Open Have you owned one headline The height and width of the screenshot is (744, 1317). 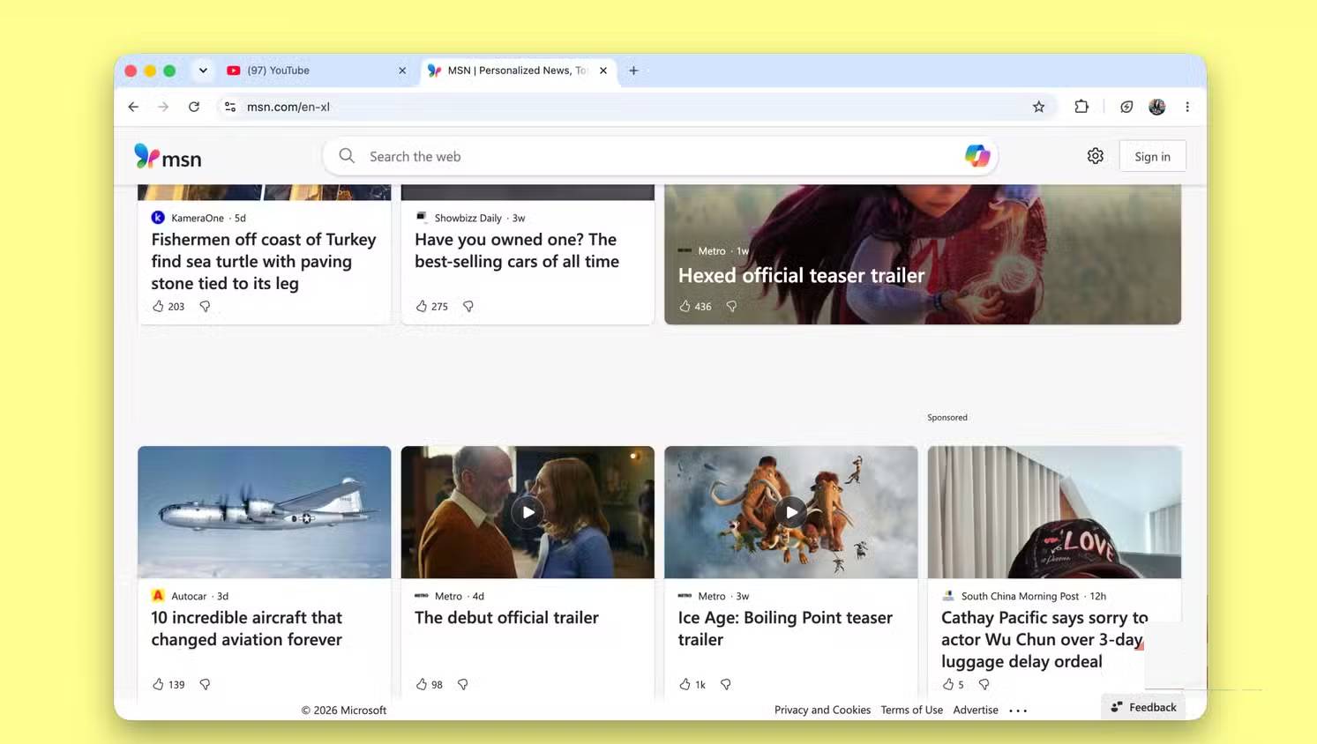[517, 250]
